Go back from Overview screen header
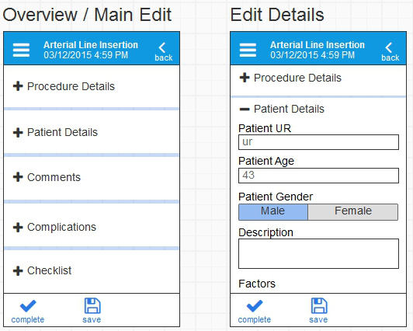 coord(163,52)
